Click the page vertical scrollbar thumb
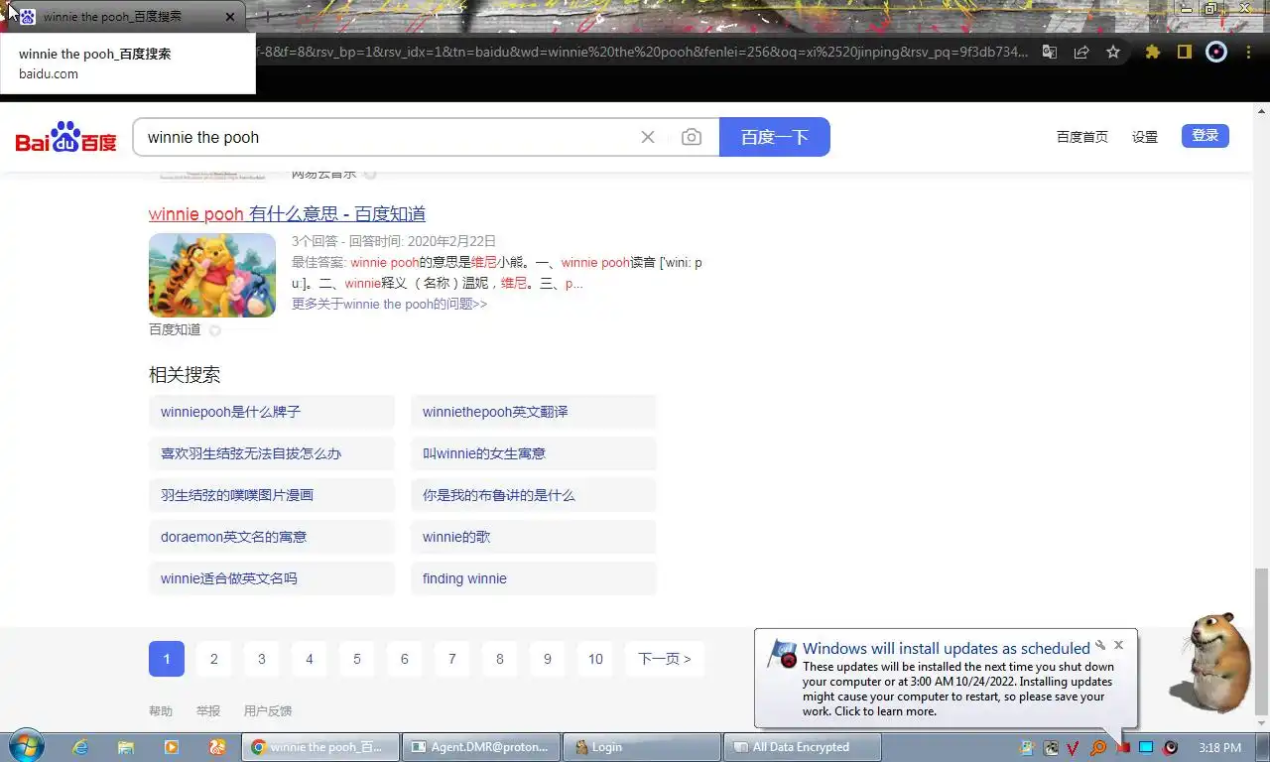 click(1261, 641)
